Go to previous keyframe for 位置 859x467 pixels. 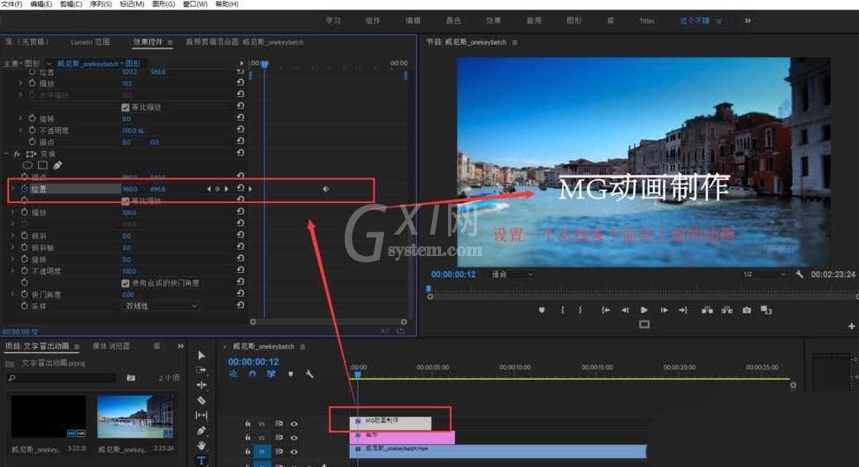(209, 189)
